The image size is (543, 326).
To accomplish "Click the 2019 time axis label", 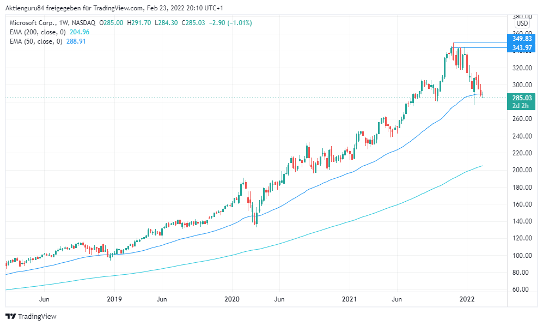I will point(114,299).
